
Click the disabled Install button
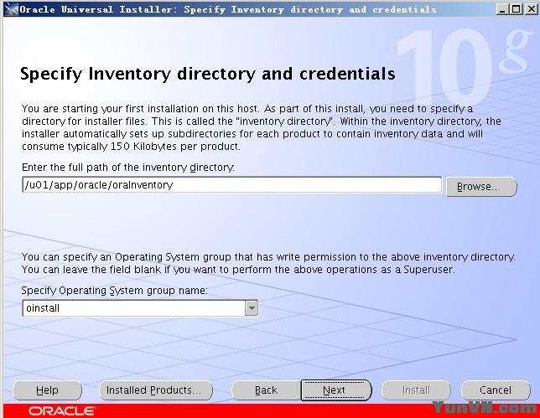[416, 390]
